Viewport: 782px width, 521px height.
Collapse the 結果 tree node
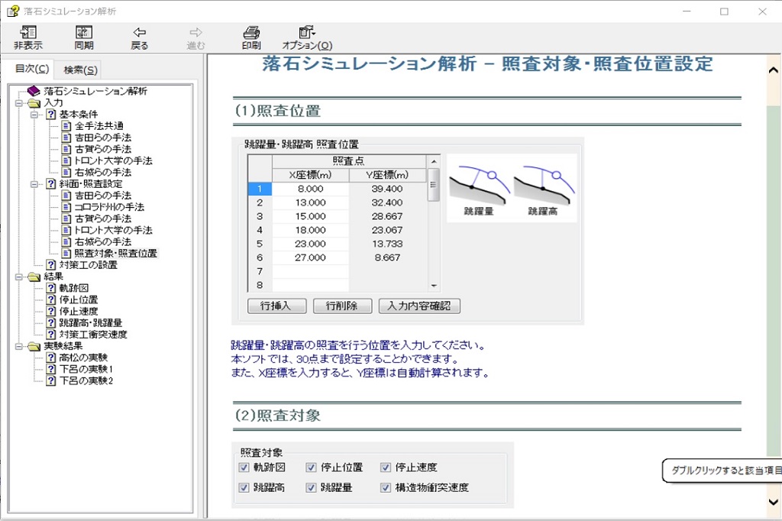[19, 277]
